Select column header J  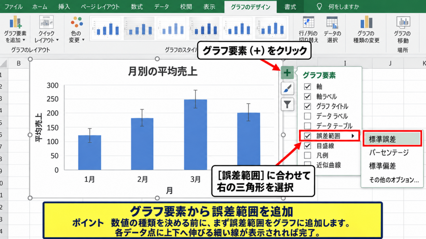point(390,63)
